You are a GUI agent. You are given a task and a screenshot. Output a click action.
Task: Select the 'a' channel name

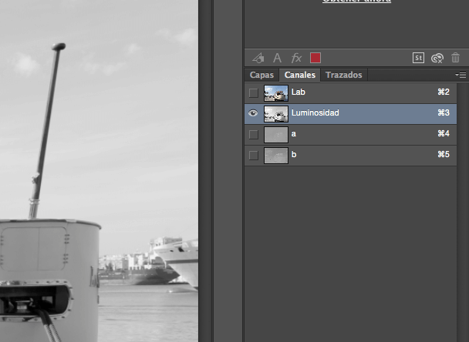pyautogui.click(x=294, y=134)
